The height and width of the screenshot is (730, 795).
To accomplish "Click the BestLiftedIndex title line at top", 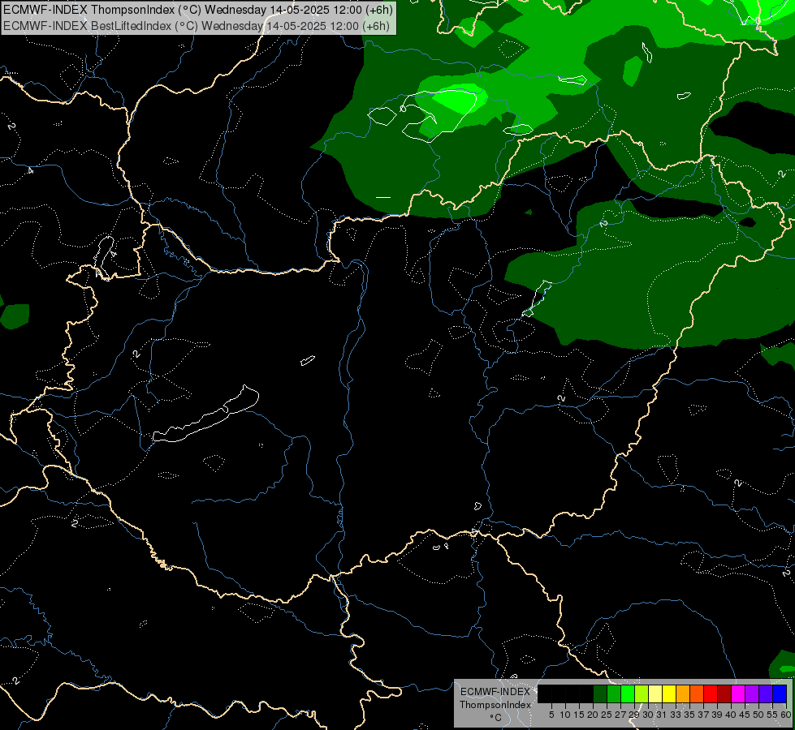I will click(197, 26).
